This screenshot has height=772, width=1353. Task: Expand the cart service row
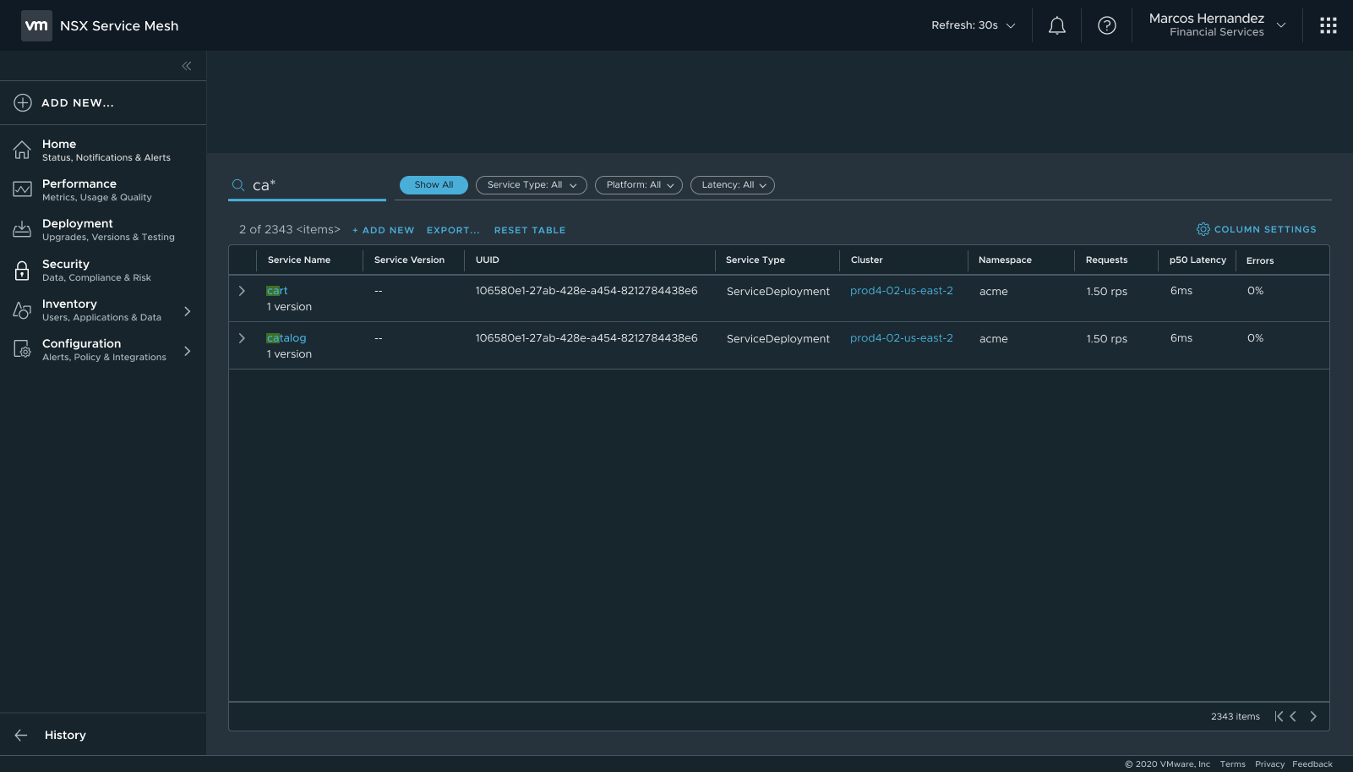[x=242, y=291]
